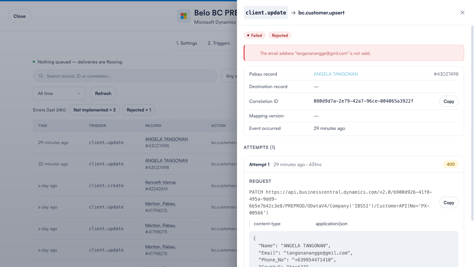Focus the search record, ID or correlation field

coord(125,76)
